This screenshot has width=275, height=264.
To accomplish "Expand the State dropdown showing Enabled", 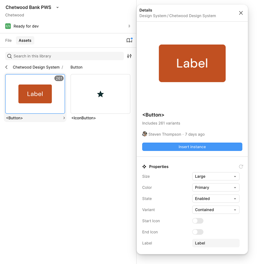I will (216, 199).
